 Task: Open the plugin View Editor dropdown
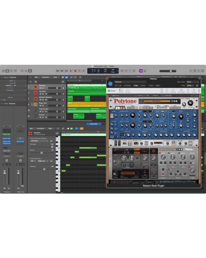pos(190,85)
